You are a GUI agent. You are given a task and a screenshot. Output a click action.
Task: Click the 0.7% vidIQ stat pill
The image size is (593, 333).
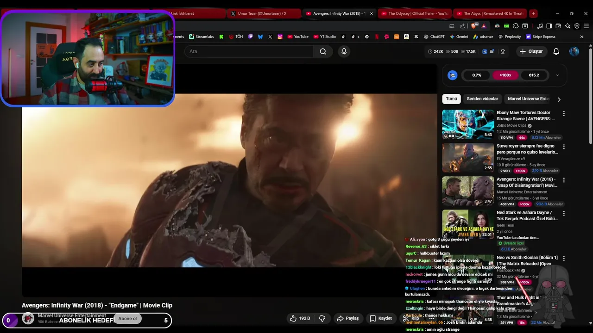point(477,75)
